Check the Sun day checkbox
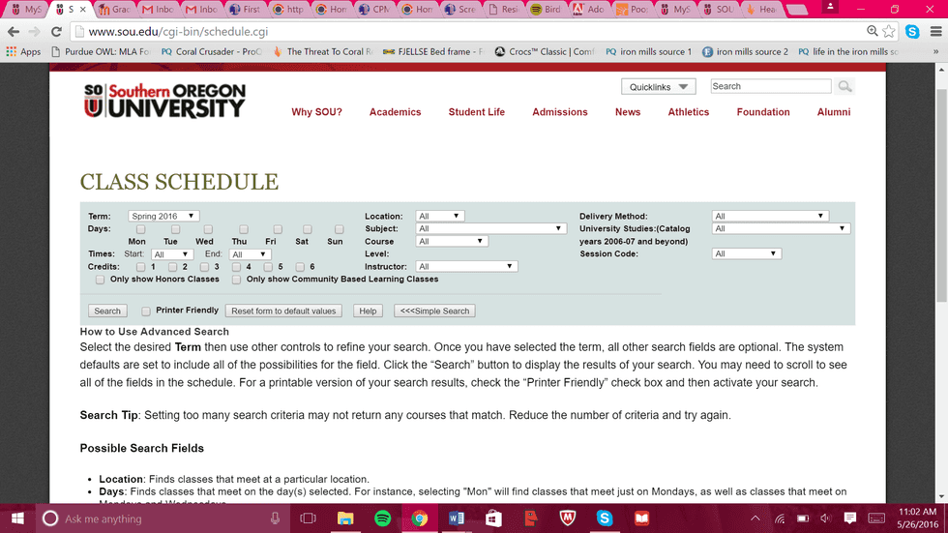The width and height of the screenshot is (948, 533). tap(340, 229)
